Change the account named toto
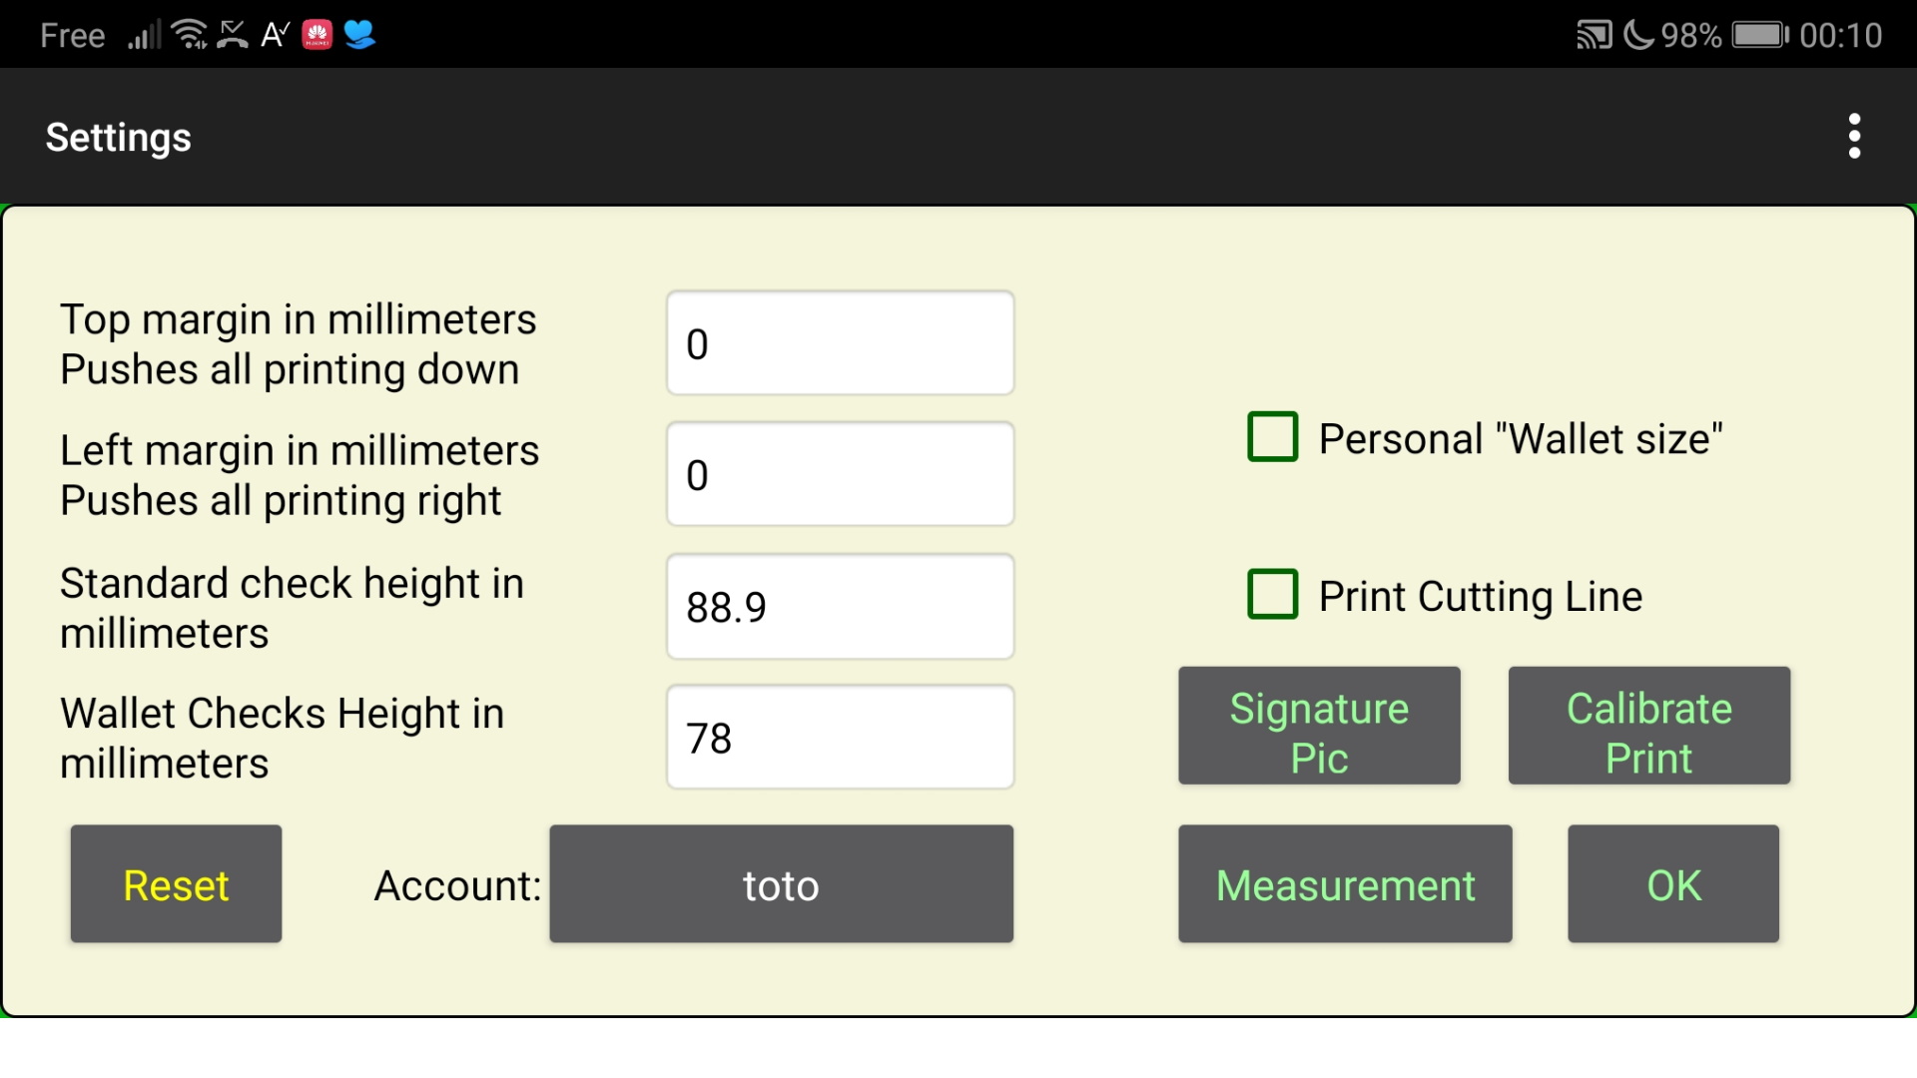The width and height of the screenshot is (1917, 1078). point(780,884)
